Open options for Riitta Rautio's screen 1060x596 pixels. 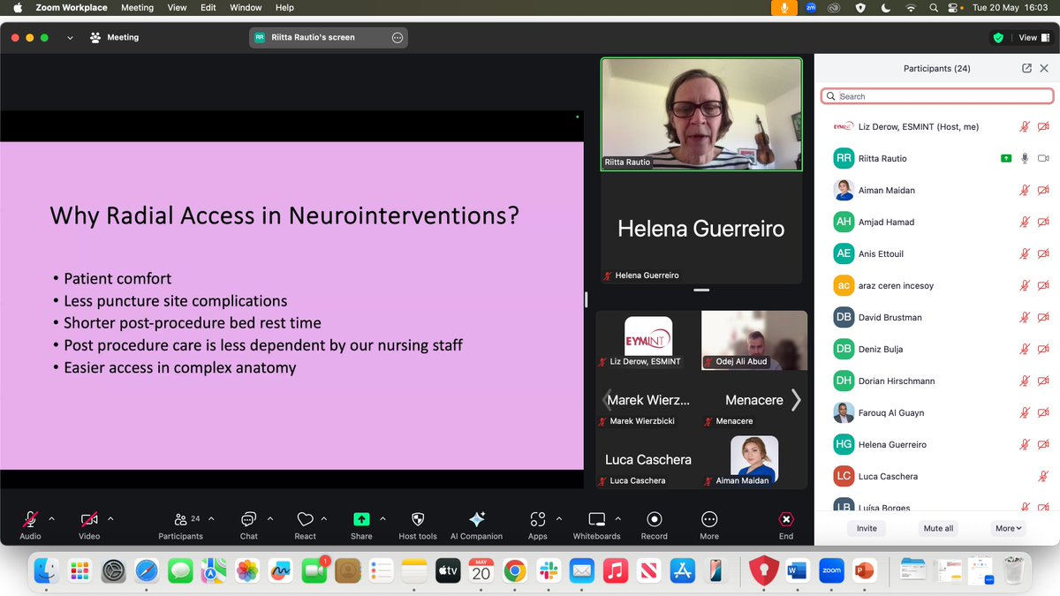point(397,38)
